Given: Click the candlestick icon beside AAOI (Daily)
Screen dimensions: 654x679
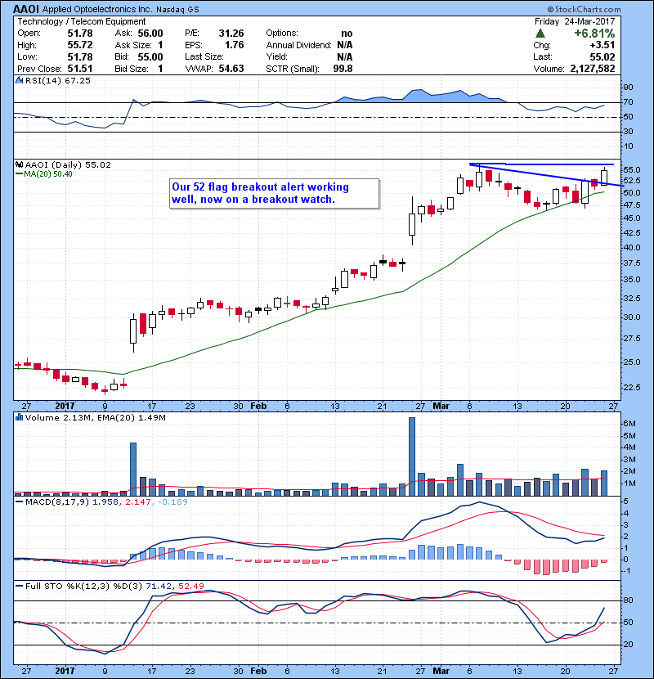Looking at the screenshot, I should click(19, 164).
